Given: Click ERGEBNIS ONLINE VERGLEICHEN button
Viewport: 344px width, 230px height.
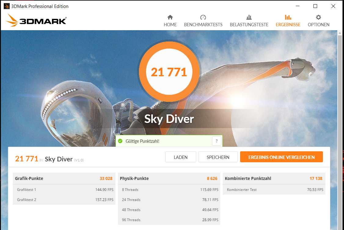Looking at the screenshot, I should tap(281, 157).
